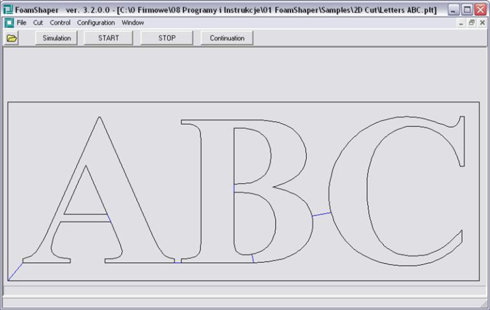The width and height of the screenshot is (490, 310).
Task: Restore down the inner document window
Action: pyautogui.click(x=471, y=23)
